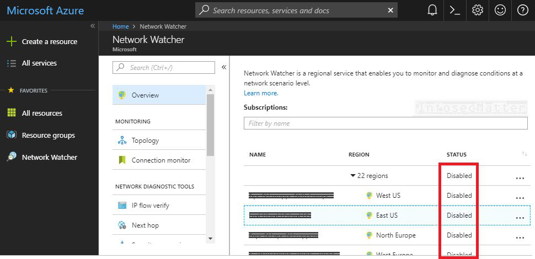The width and height of the screenshot is (535, 259).
Task: Collapse the Network Watcher blade menu
Action: pos(224,67)
